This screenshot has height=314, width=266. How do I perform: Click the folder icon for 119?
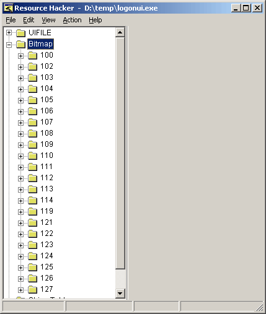point(32,211)
